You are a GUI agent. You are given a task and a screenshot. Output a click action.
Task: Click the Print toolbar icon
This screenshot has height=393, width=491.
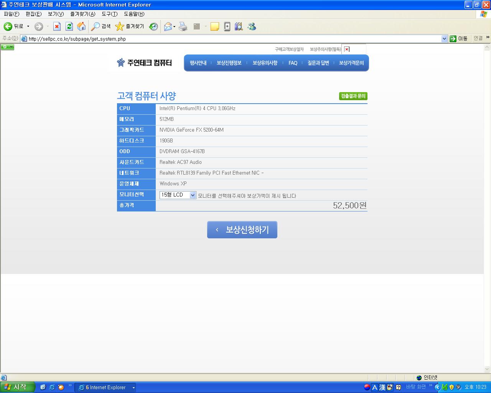183,26
